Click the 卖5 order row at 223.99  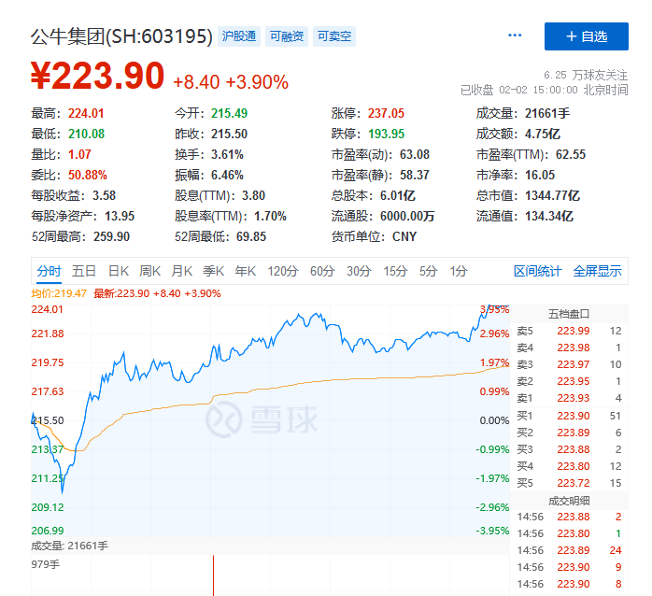click(569, 331)
